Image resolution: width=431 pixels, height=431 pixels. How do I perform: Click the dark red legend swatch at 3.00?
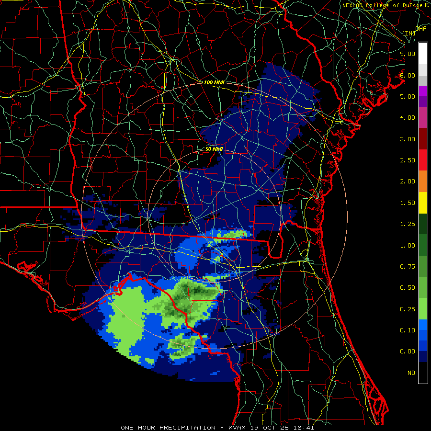(x=423, y=139)
